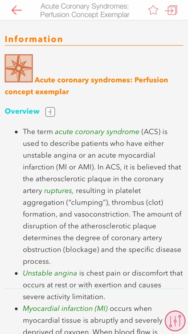Open the display settings sliders button
The height and width of the screenshot is (334, 188).
[175, 321]
